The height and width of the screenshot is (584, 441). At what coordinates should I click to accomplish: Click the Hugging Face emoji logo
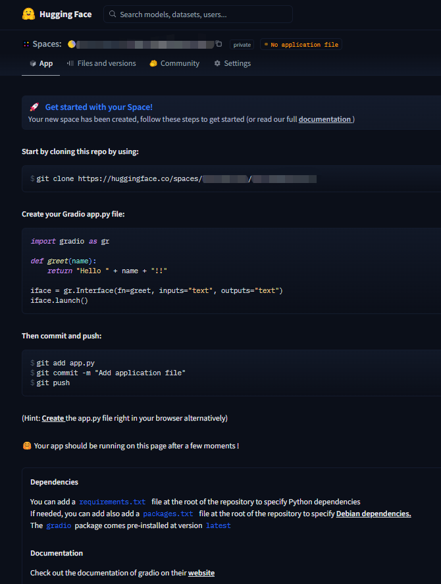coord(28,14)
